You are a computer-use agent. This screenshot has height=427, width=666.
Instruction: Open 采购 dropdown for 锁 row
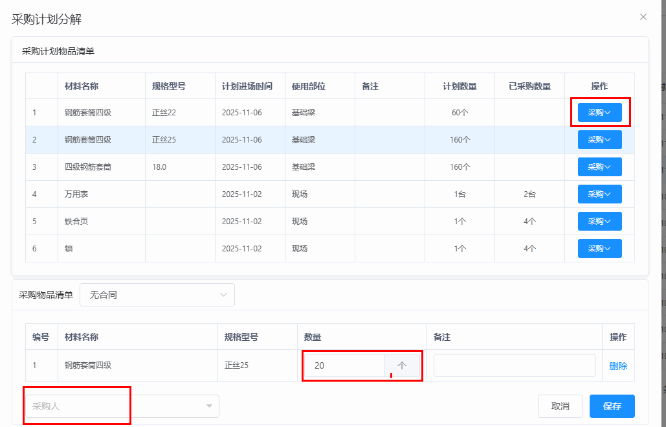pyautogui.click(x=599, y=249)
